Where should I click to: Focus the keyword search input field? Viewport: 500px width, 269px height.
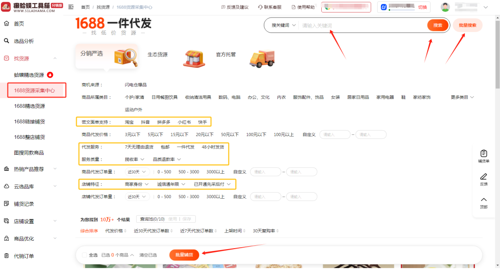362,25
